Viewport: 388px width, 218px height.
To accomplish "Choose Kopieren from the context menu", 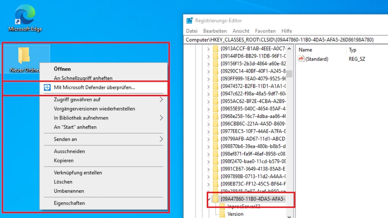I will 104,160.
